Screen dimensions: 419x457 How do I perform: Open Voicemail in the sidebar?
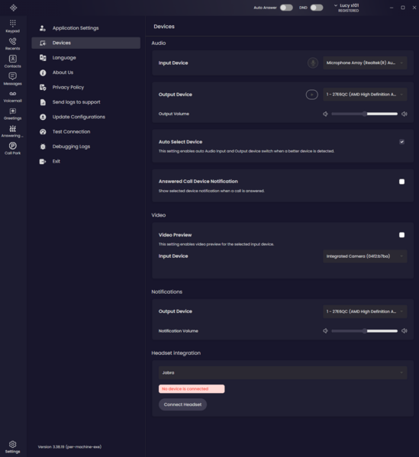[x=12, y=97]
